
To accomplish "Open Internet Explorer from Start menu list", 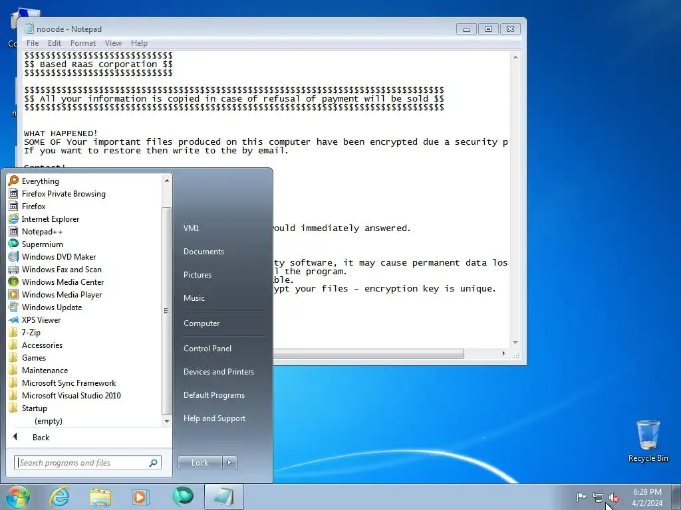I will (51, 218).
